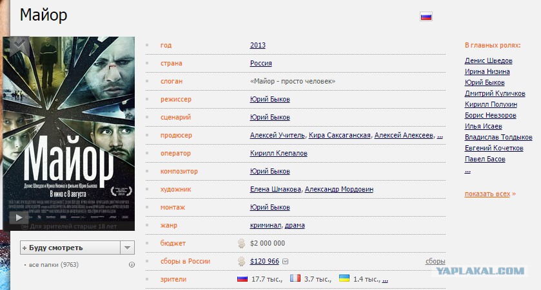Open artist Александр Мордовин link
The image size is (541, 290).
coord(339,189)
